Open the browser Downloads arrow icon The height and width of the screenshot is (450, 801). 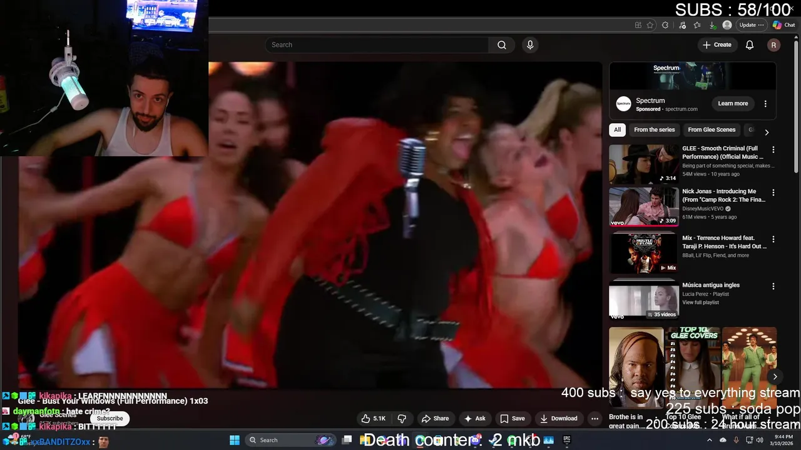click(712, 25)
